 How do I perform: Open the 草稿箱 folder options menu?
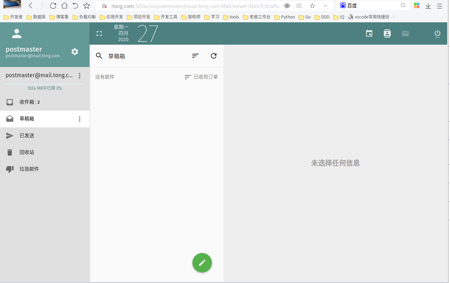pos(79,119)
